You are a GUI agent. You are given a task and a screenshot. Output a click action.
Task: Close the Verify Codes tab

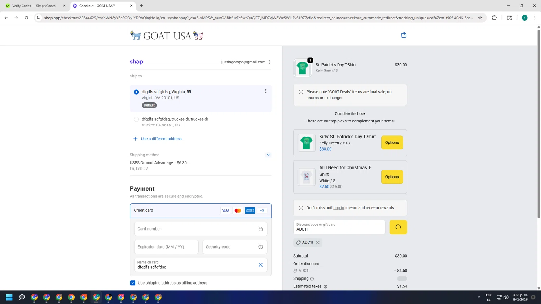click(x=64, y=6)
